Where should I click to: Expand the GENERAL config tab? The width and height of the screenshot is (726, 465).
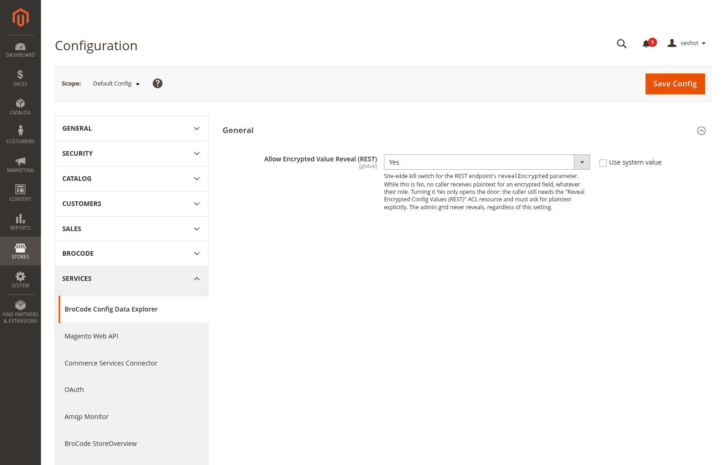[132, 128]
